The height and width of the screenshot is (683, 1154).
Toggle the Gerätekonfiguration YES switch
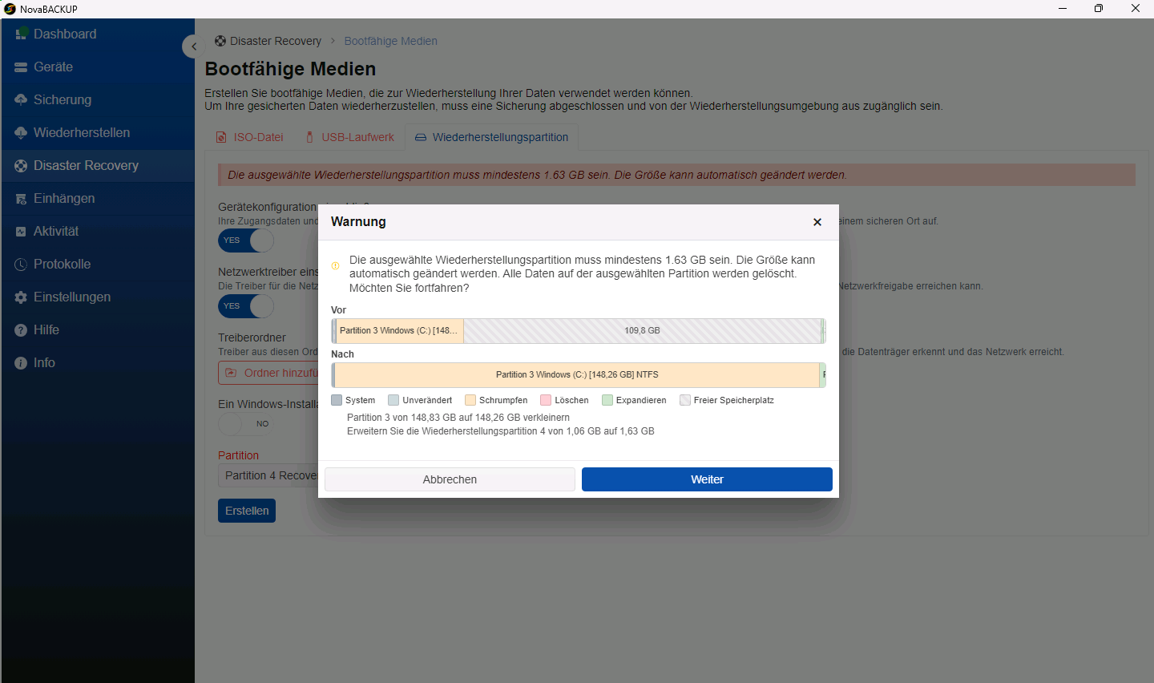246,240
